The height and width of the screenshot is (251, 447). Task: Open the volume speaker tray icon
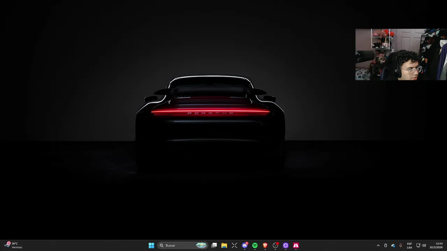click(x=424, y=245)
